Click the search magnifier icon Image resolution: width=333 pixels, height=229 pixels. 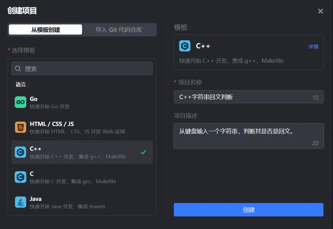18,69
